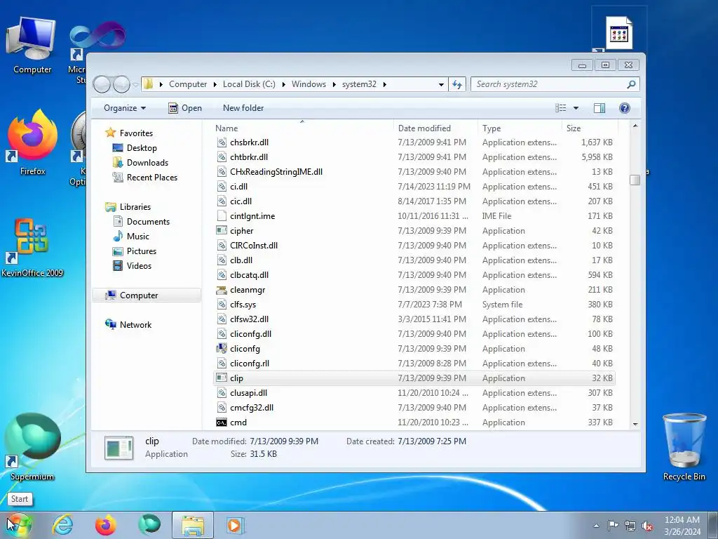Viewport: 718px width, 539px height.
Task: Launch Internet Explorer from taskbar
Action: [62, 525]
